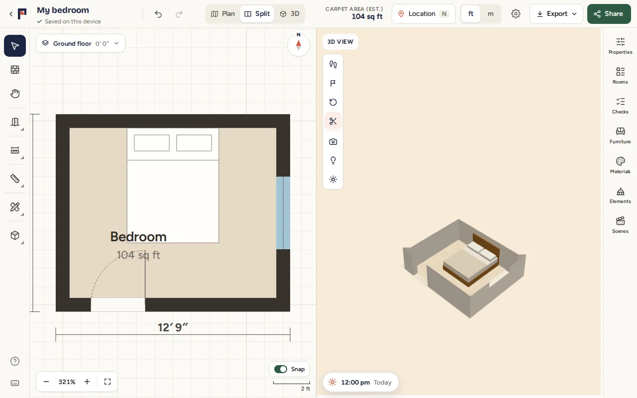Set the project Location
The height and width of the screenshot is (398, 637).
tap(424, 14)
